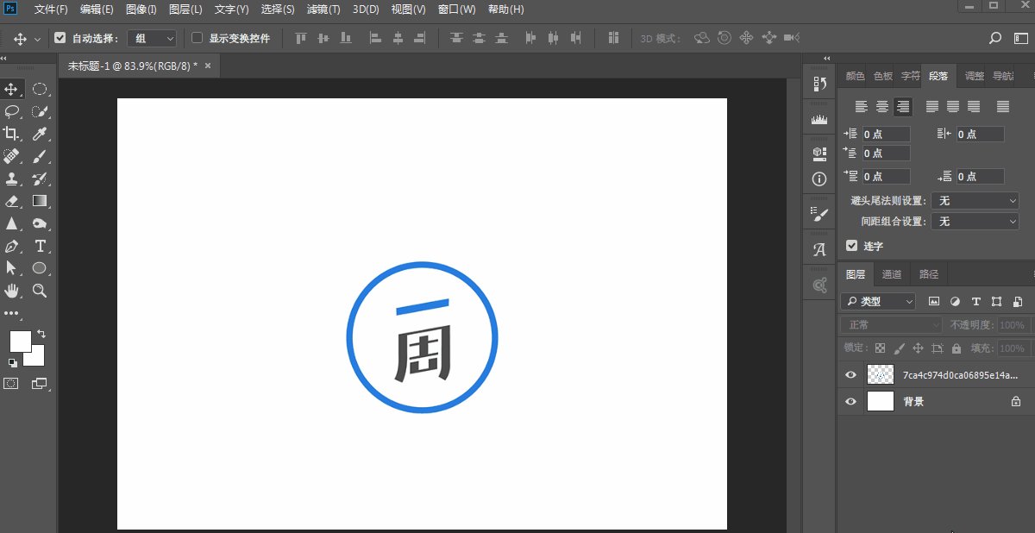
Task: Switch to the 字符 tab
Action: pos(910,76)
